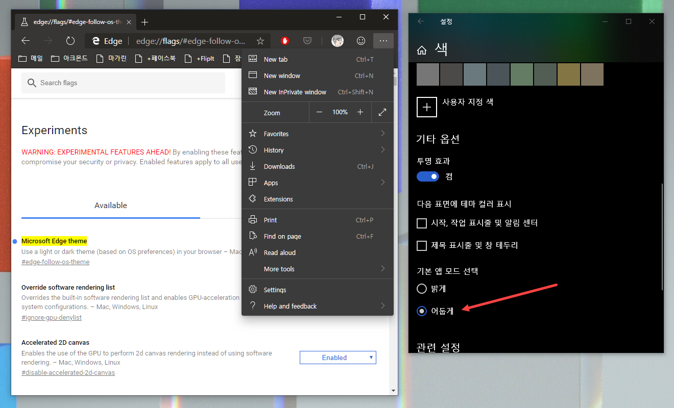Pick the first gray color swatch
Viewport: 674px width, 408px height.
point(428,74)
